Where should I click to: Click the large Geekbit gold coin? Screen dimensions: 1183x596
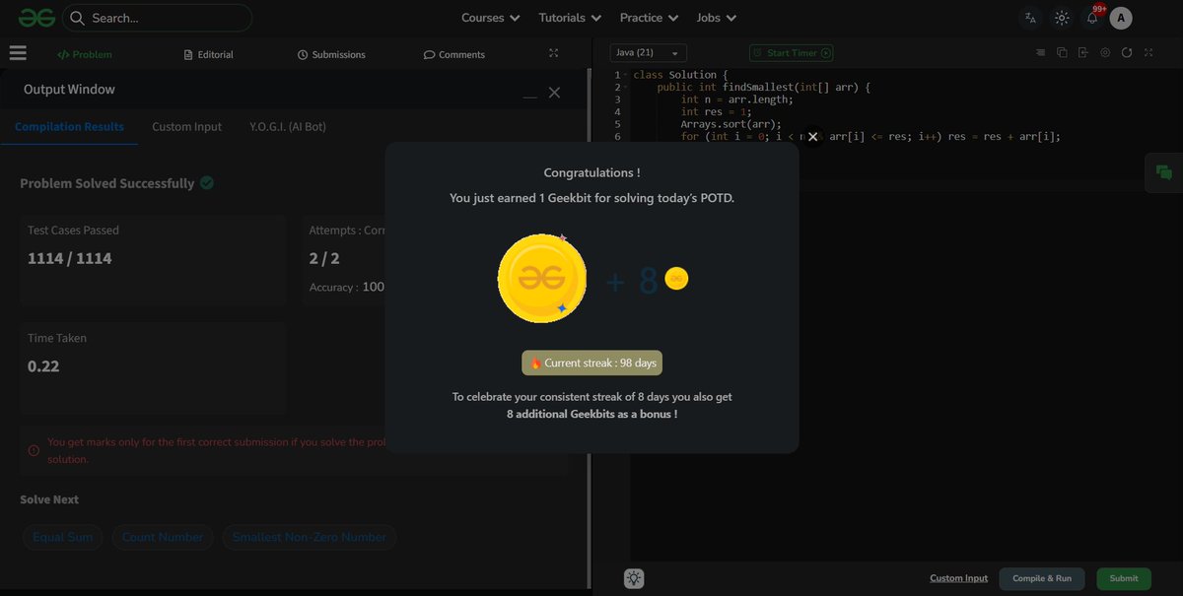click(x=541, y=278)
